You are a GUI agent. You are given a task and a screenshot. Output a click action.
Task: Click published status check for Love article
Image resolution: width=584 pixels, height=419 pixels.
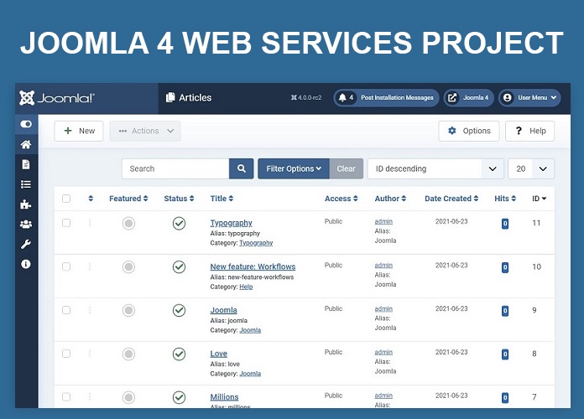click(x=180, y=354)
